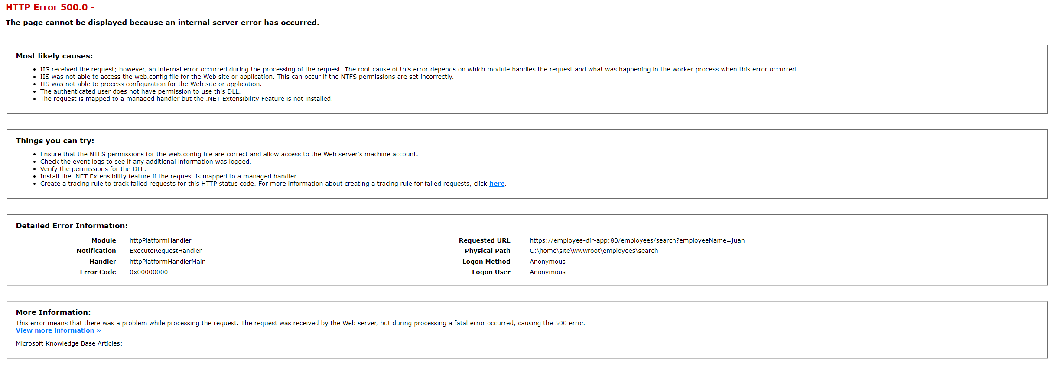Click the bullet about the web.config file for the Web site
The image size is (1054, 369).
247,77
